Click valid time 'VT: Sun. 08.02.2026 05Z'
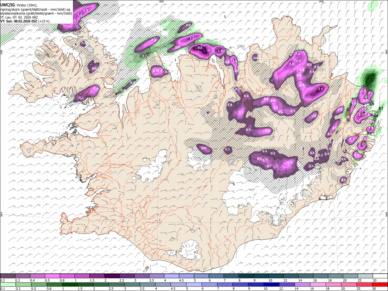The height and width of the screenshot is (291, 388). click(19, 21)
